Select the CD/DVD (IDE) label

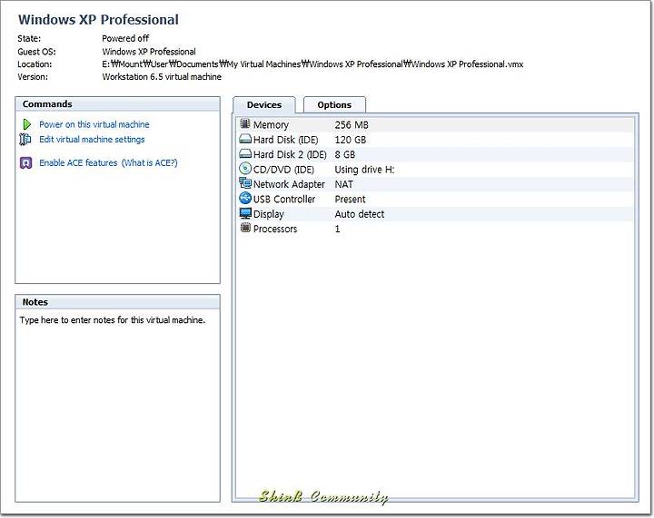(x=283, y=170)
